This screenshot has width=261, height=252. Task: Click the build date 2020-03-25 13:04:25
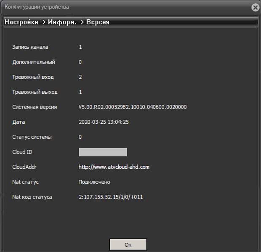click(104, 122)
